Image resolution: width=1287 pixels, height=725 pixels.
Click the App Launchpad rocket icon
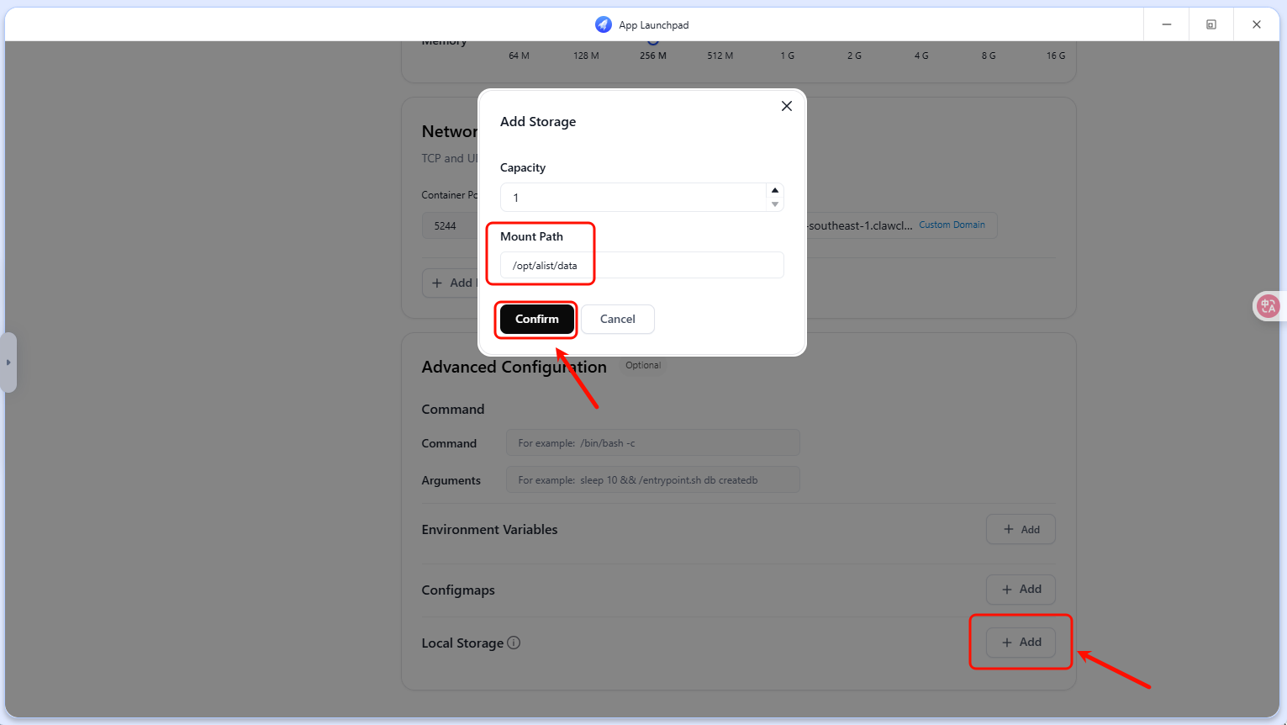coord(603,24)
